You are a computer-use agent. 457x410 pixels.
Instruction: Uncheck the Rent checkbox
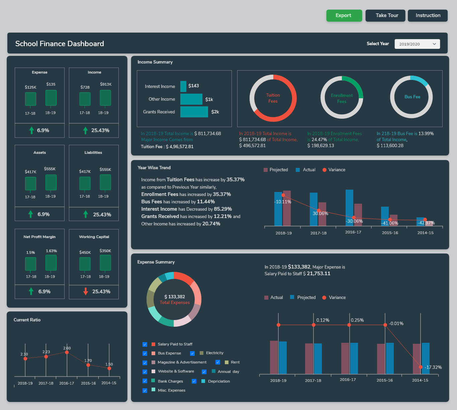[x=218, y=362]
